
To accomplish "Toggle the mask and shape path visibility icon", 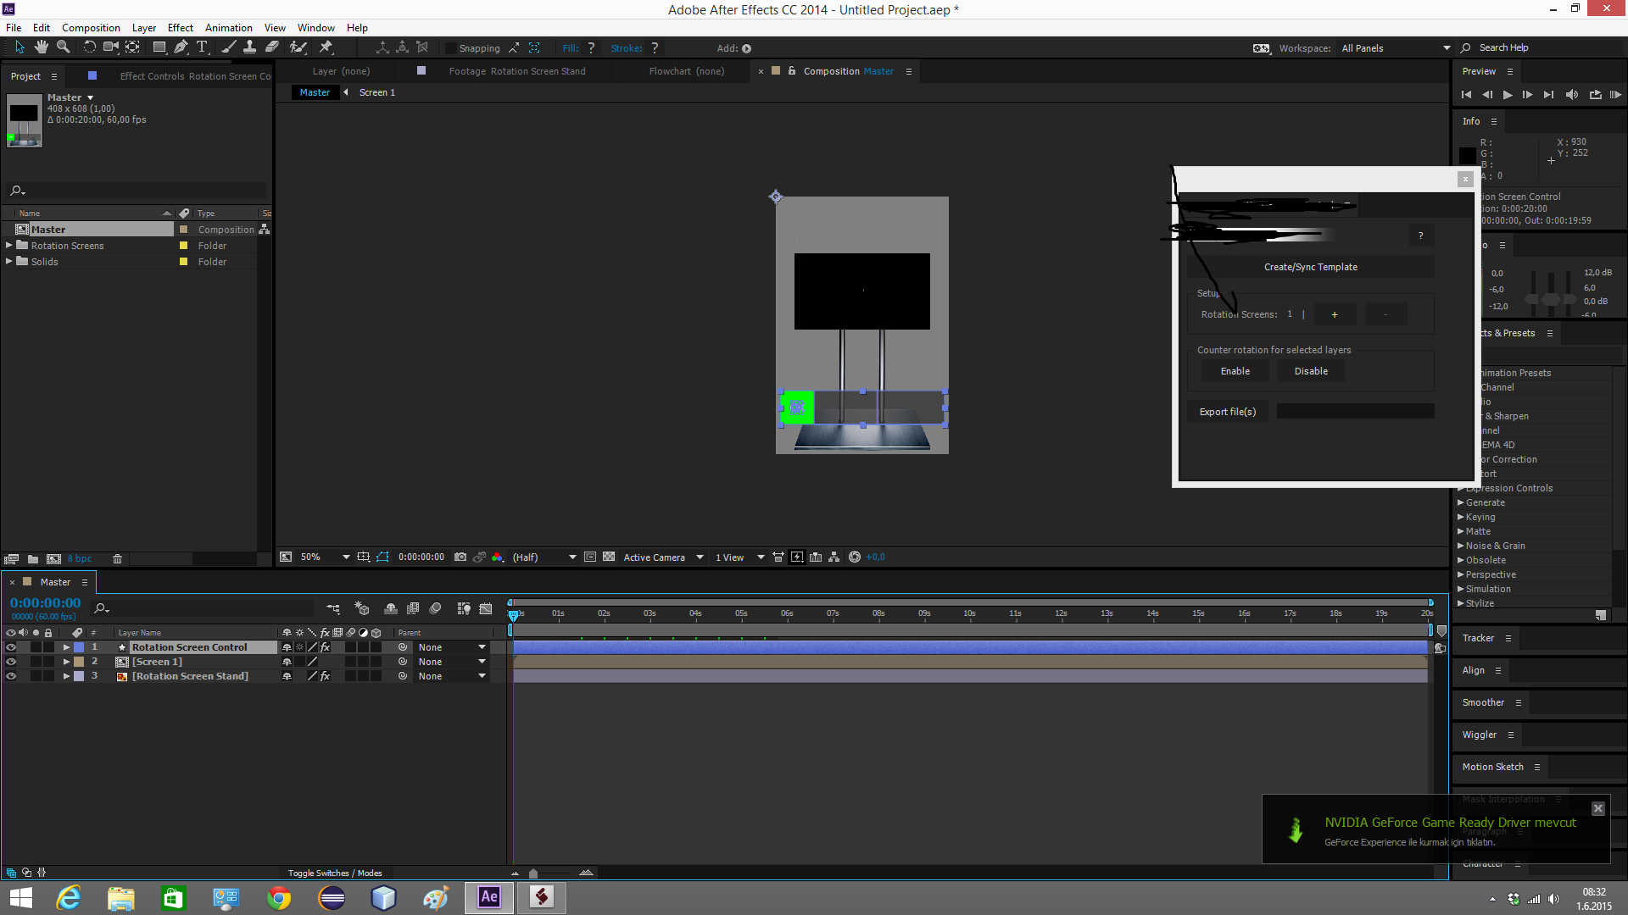I will point(382,557).
